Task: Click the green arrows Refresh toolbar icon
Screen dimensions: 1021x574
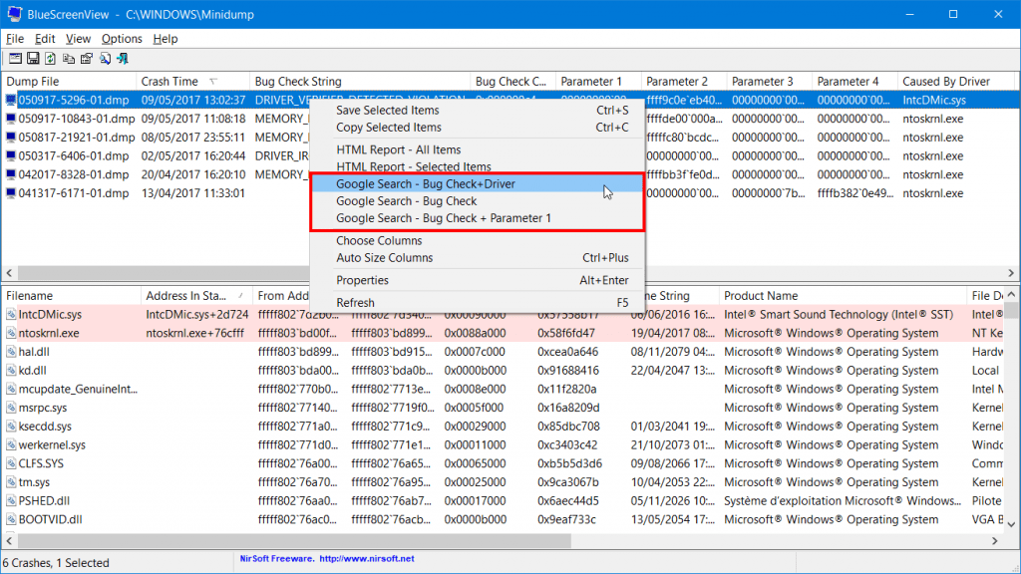Action: (50, 59)
